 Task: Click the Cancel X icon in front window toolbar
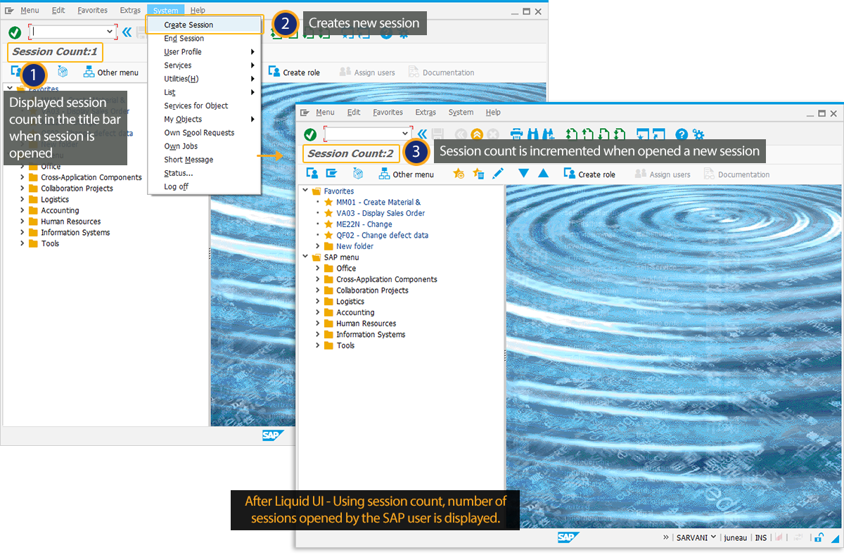493,134
